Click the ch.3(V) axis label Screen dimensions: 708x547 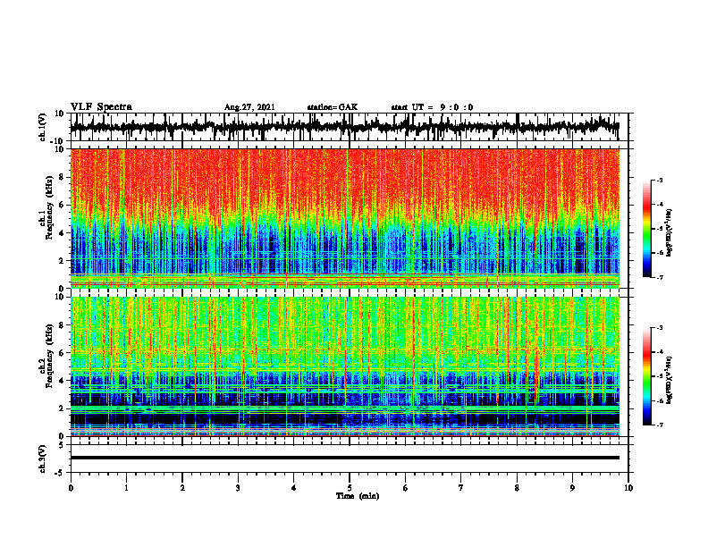[42, 459]
